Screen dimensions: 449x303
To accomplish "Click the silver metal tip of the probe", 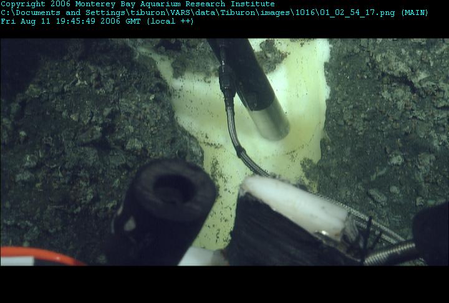I will coord(270,120).
